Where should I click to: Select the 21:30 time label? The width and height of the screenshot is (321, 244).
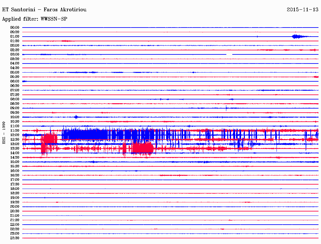tap(14, 220)
